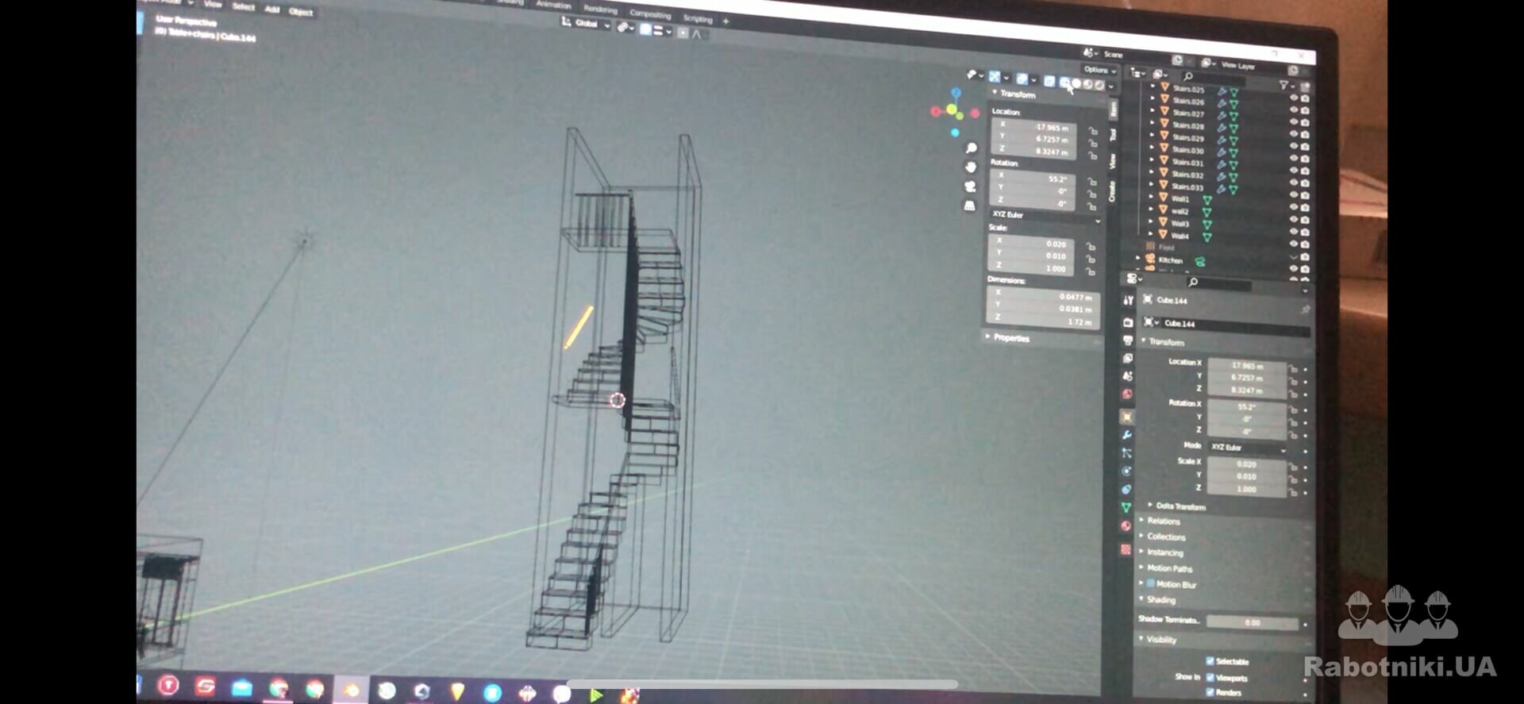This screenshot has width=1524, height=704.
Task: Expand the Kitchen collection in outliner
Action: point(1138,258)
